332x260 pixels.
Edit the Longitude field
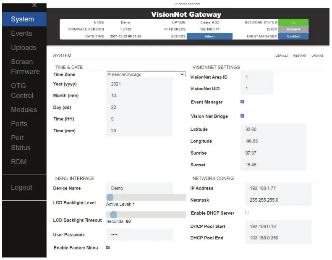(273, 141)
